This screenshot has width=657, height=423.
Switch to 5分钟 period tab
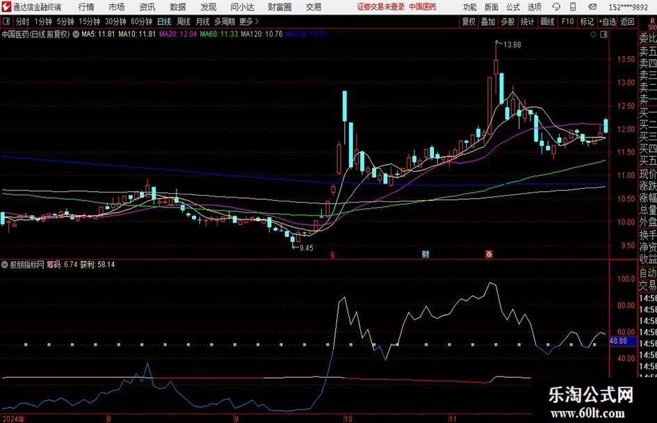click(x=65, y=22)
